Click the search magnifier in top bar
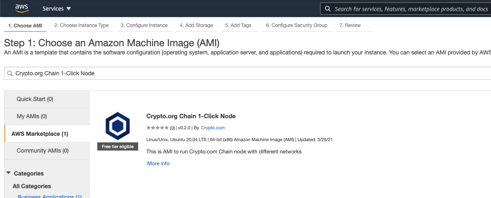 point(328,9)
